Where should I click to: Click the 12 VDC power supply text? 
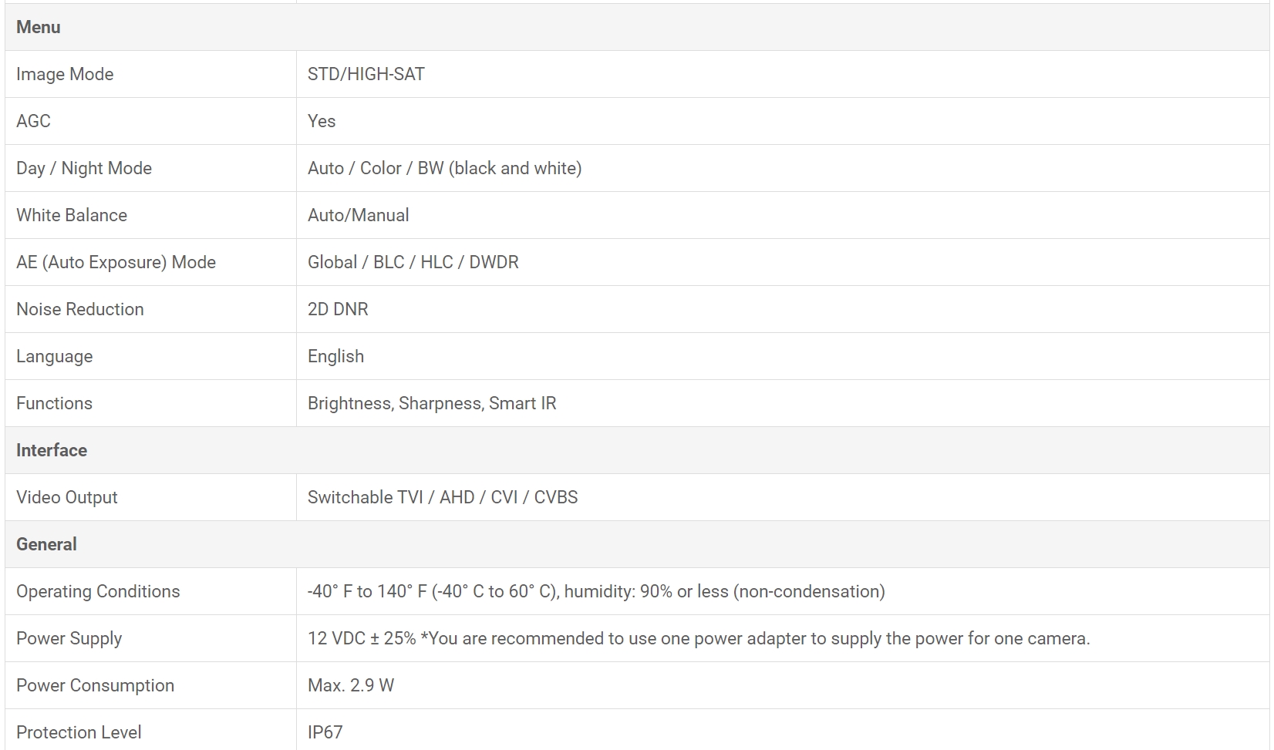(698, 638)
